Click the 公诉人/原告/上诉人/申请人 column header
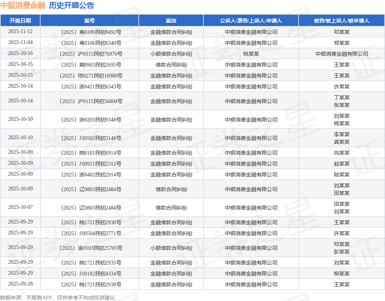The width and height of the screenshot is (385, 301). [x=251, y=21]
